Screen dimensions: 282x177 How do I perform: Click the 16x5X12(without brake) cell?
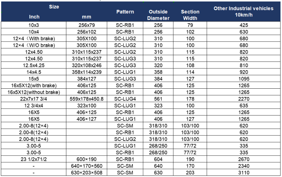[34, 92]
